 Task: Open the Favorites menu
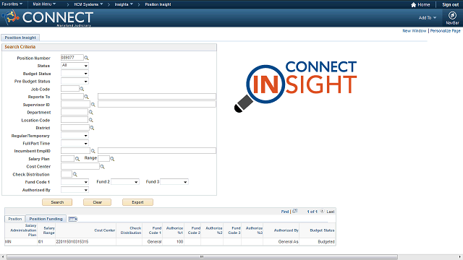click(12, 4)
